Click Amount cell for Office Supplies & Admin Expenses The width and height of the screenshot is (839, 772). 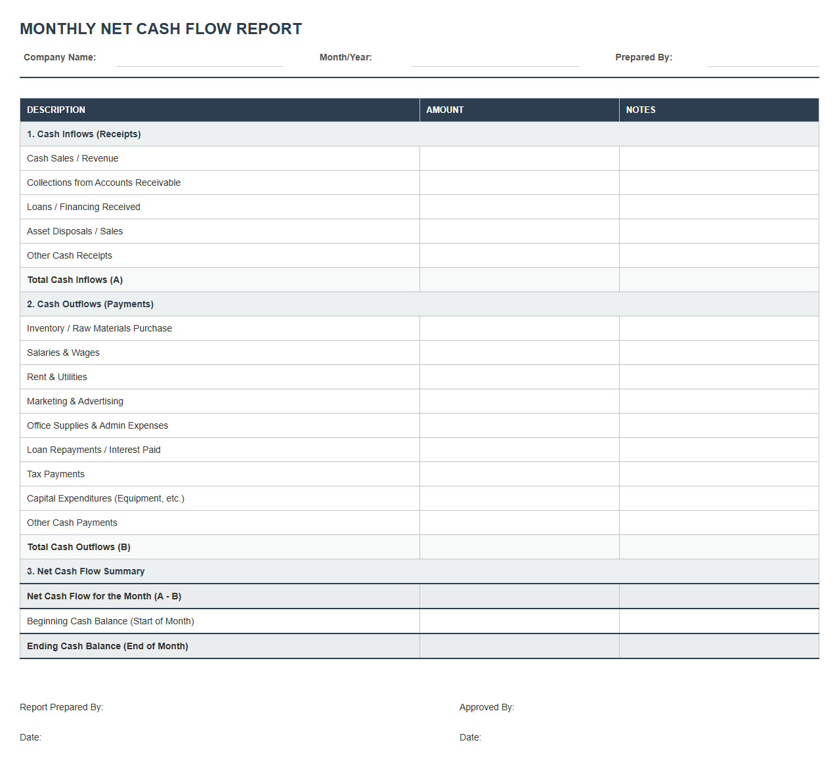(519, 425)
